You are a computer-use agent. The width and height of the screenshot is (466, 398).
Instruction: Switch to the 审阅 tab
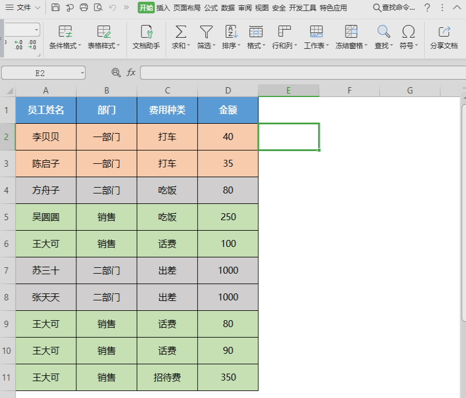[x=245, y=8]
